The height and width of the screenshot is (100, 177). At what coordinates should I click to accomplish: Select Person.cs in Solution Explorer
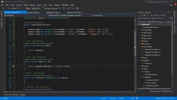(x=149, y=63)
